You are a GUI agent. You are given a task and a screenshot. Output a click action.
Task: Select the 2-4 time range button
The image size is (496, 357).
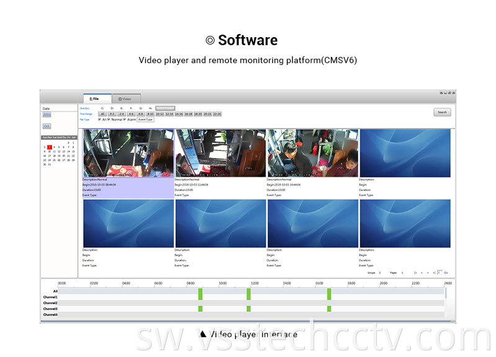point(122,114)
